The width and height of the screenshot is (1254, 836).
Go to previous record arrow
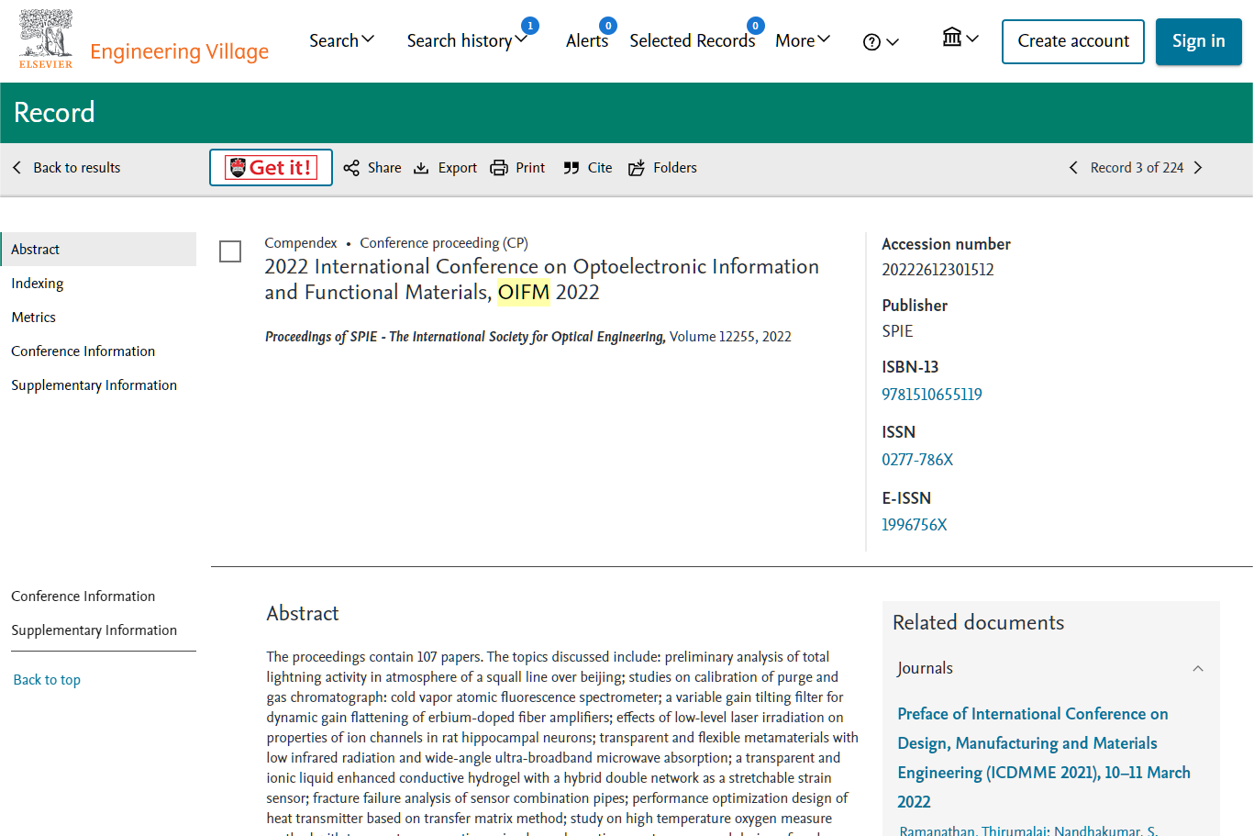pyautogui.click(x=1073, y=168)
